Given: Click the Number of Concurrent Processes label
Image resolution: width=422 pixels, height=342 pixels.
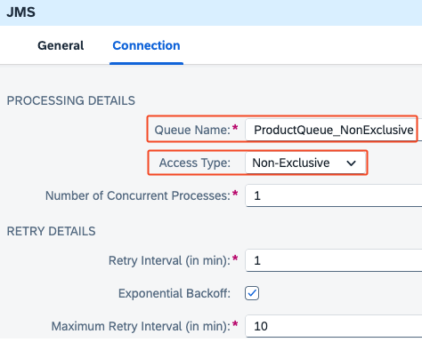Looking at the screenshot, I should pyautogui.click(x=138, y=195).
